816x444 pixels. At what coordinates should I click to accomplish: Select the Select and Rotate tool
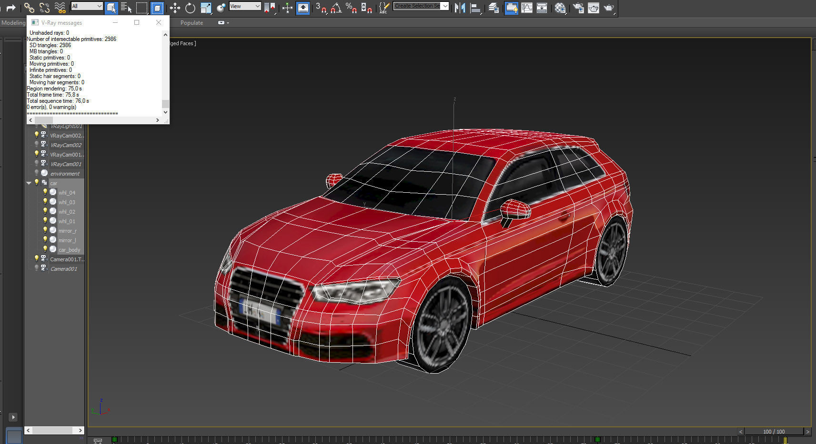[190, 8]
